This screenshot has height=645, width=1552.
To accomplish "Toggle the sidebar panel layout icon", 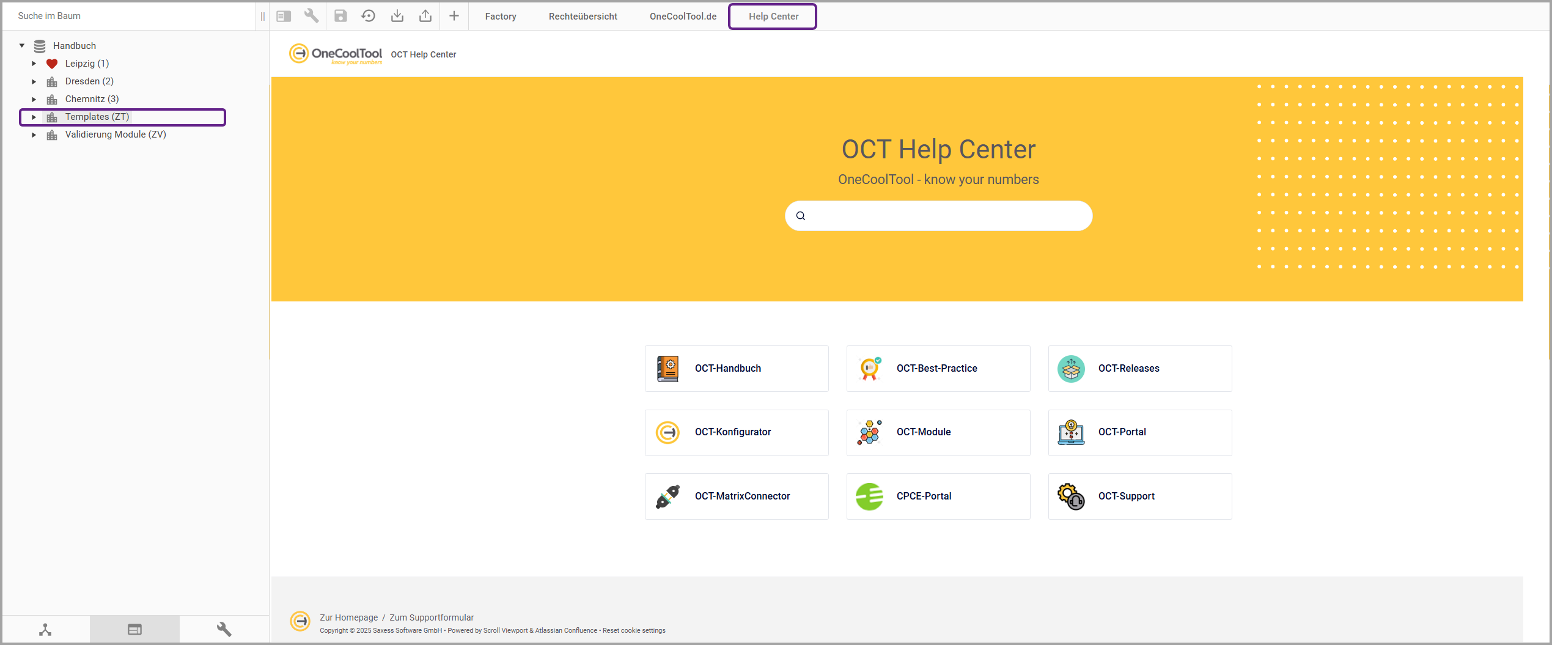I will pos(284,16).
